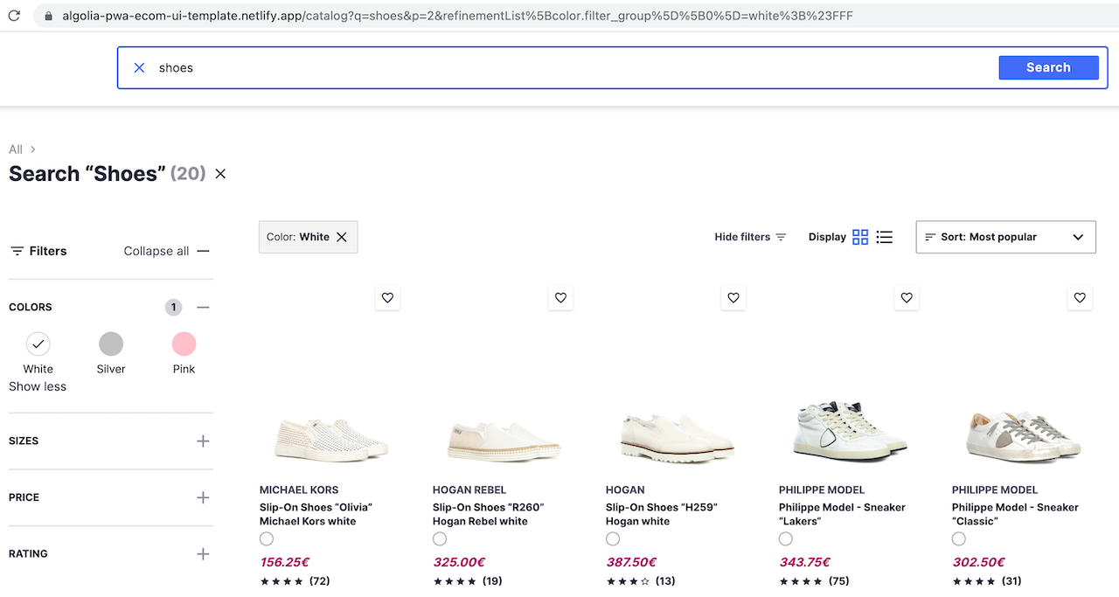Favorite the Philippe Model Lakers sneaker
Viewport: 1119px width, 597px height.
(x=907, y=297)
